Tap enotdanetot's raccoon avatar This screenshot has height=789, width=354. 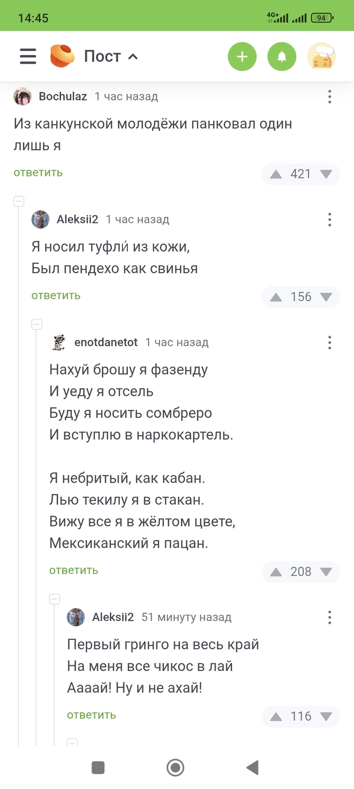click(59, 342)
